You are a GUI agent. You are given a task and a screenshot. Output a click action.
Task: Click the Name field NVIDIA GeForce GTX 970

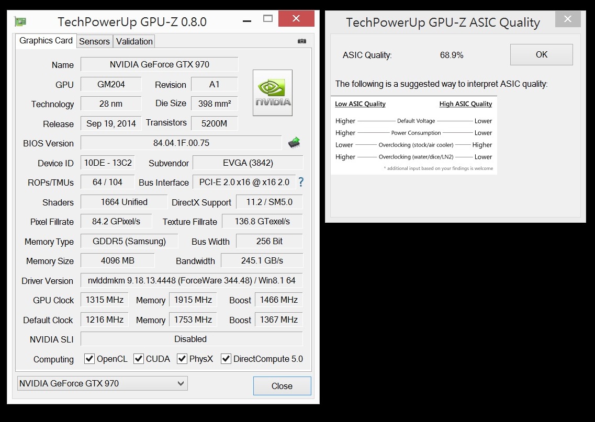click(x=160, y=64)
